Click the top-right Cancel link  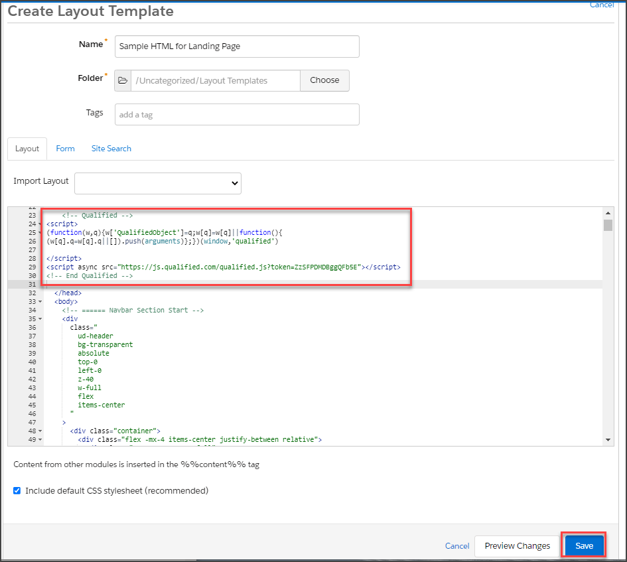coord(602,5)
